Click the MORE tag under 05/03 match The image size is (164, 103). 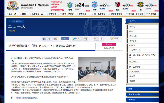click(x=133, y=11)
